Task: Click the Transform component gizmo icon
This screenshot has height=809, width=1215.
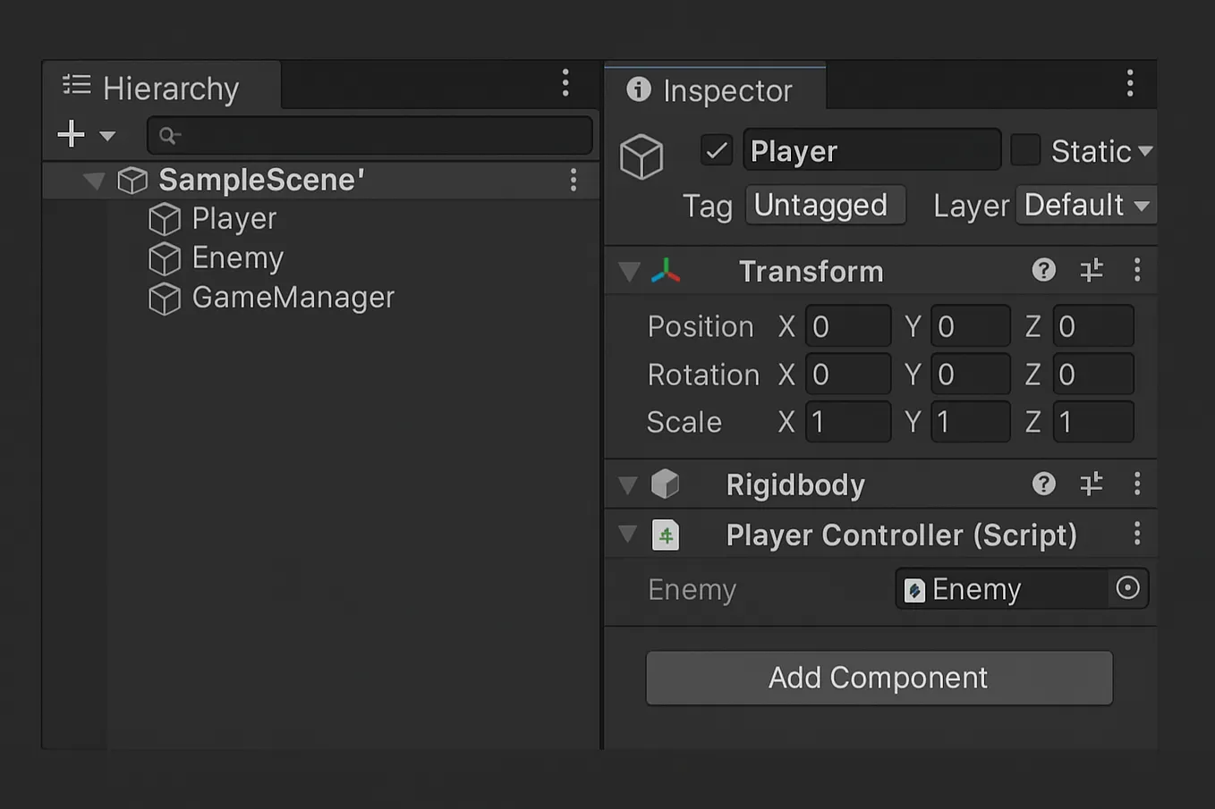Action: pos(666,271)
